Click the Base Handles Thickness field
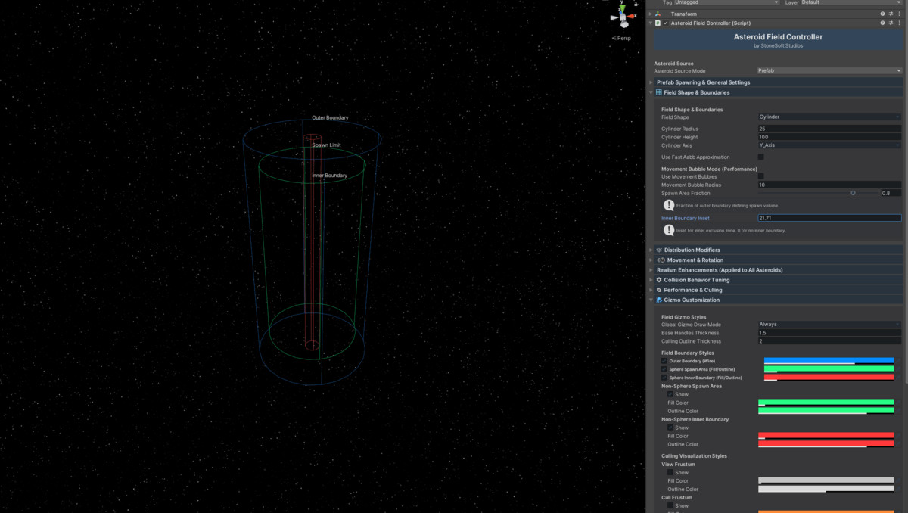Image resolution: width=908 pixels, height=513 pixels. tap(830, 333)
